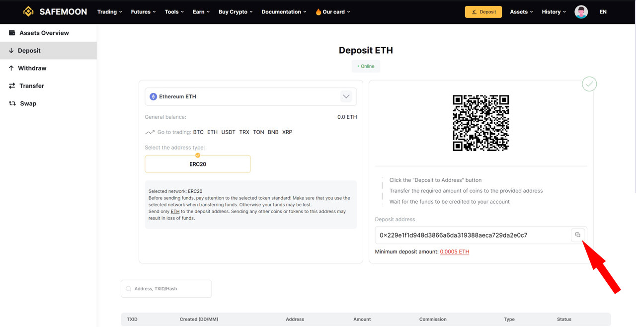Click the Ethereum coin icon
636x327 pixels.
[x=153, y=96]
